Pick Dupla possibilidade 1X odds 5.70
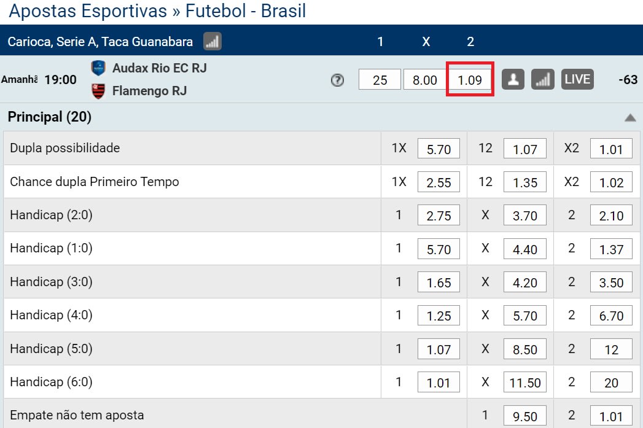Image resolution: width=643 pixels, height=428 pixels. point(438,149)
